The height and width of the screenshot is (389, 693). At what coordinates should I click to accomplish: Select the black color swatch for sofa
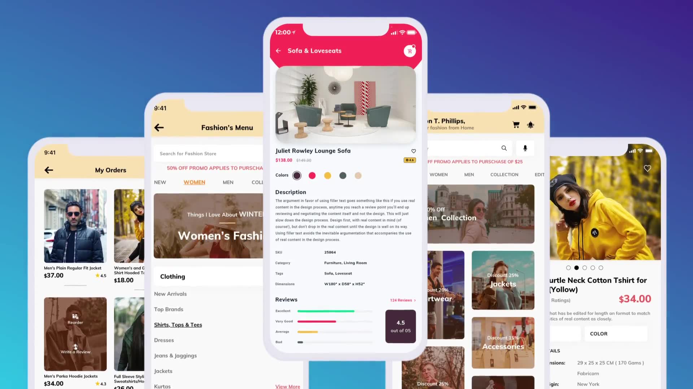click(x=297, y=175)
